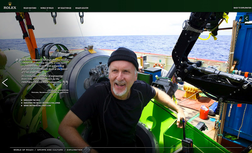Click the share icon
Image resolution: width=252 pixels, height=153 pixels.
(x=246, y=18)
